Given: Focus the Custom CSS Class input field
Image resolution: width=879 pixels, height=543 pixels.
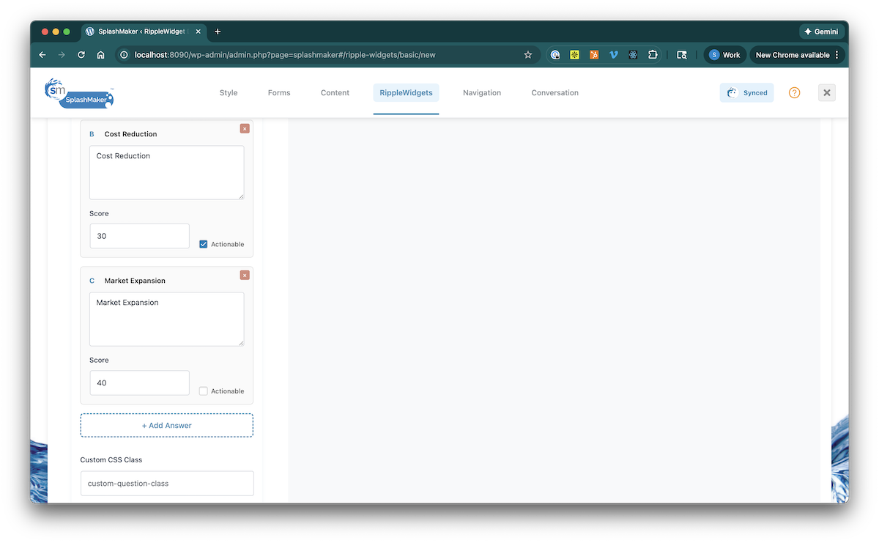Looking at the screenshot, I should tap(167, 484).
